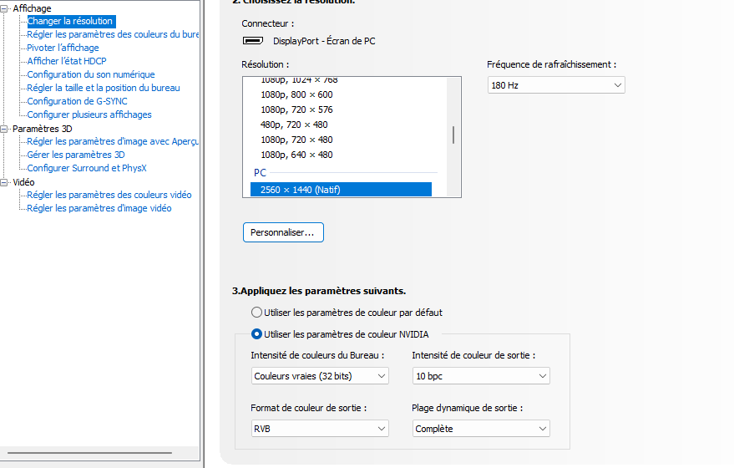Select resolution 1080p, 800 × 600

[296, 94]
